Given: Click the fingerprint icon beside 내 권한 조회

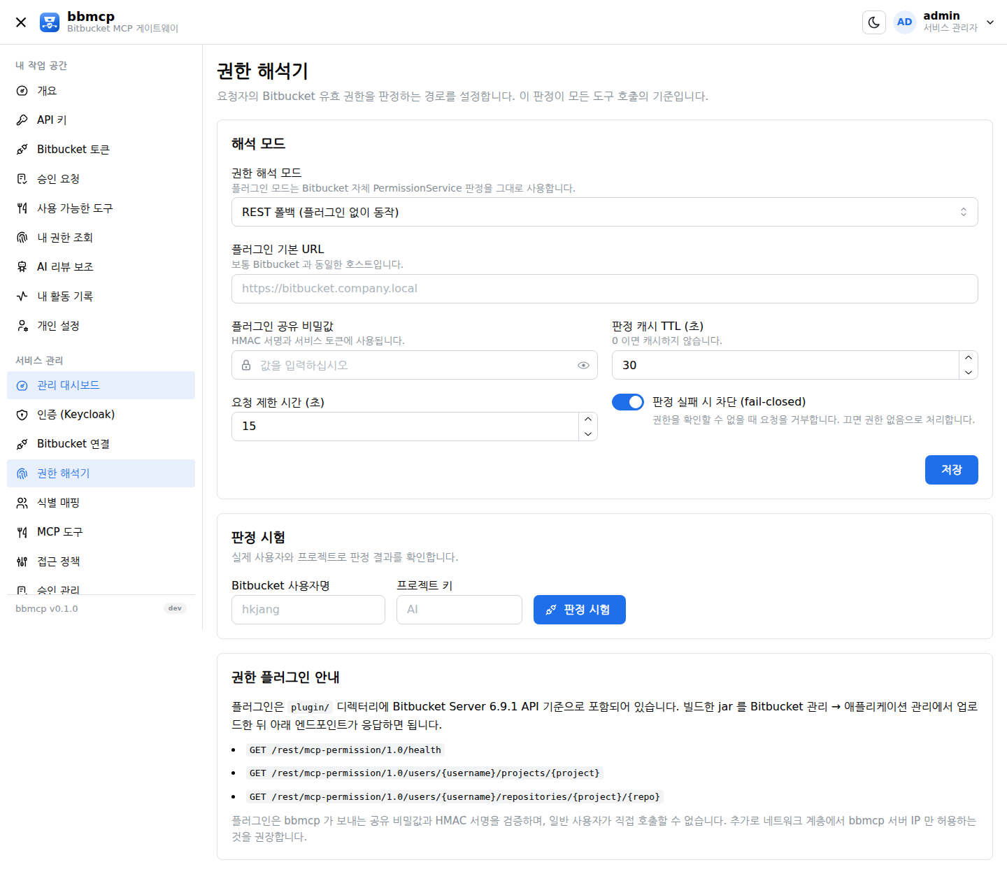Looking at the screenshot, I should click(x=22, y=238).
